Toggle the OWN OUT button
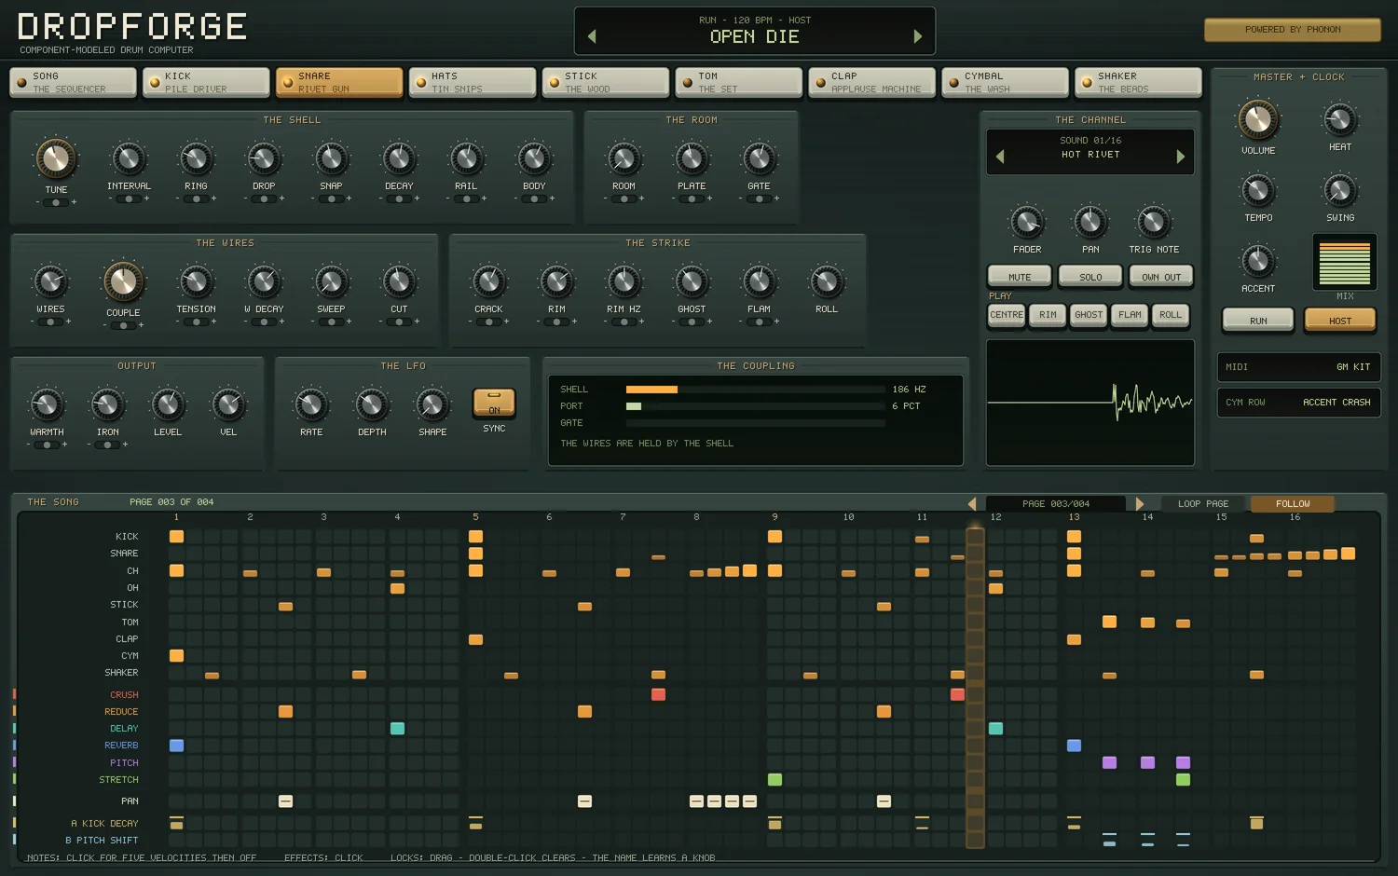 coord(1161,277)
